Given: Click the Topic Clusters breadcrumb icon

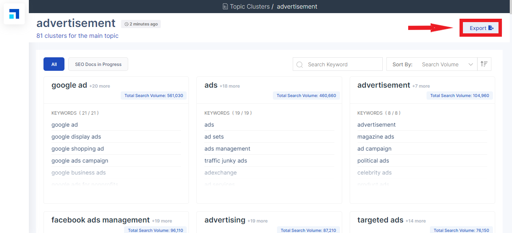Looking at the screenshot, I should click(225, 6).
